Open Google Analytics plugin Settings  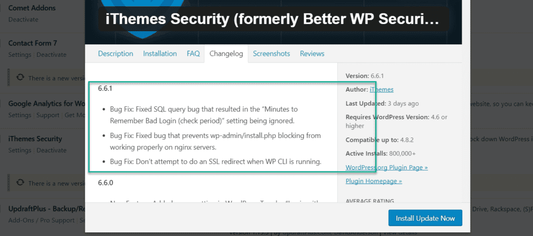click(x=20, y=115)
